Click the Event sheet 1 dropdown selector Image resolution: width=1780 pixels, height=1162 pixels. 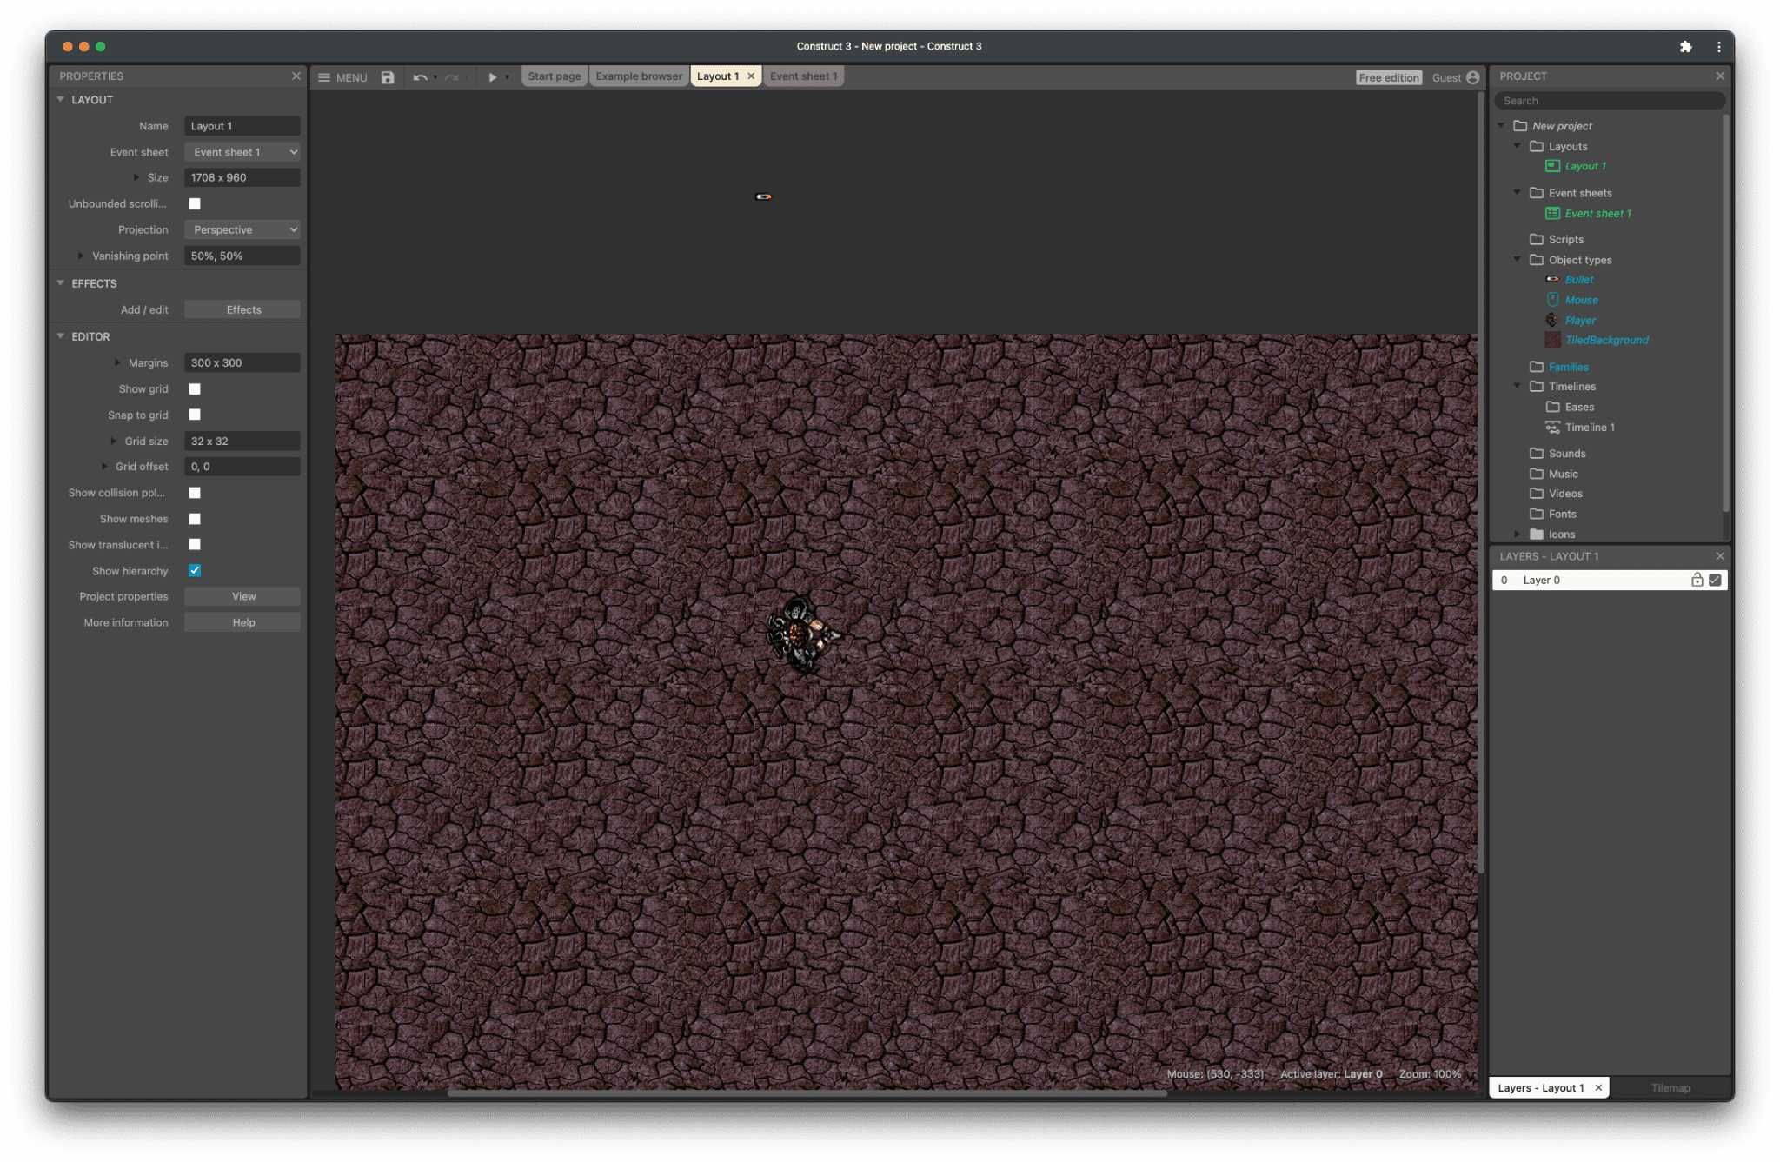[x=242, y=152]
